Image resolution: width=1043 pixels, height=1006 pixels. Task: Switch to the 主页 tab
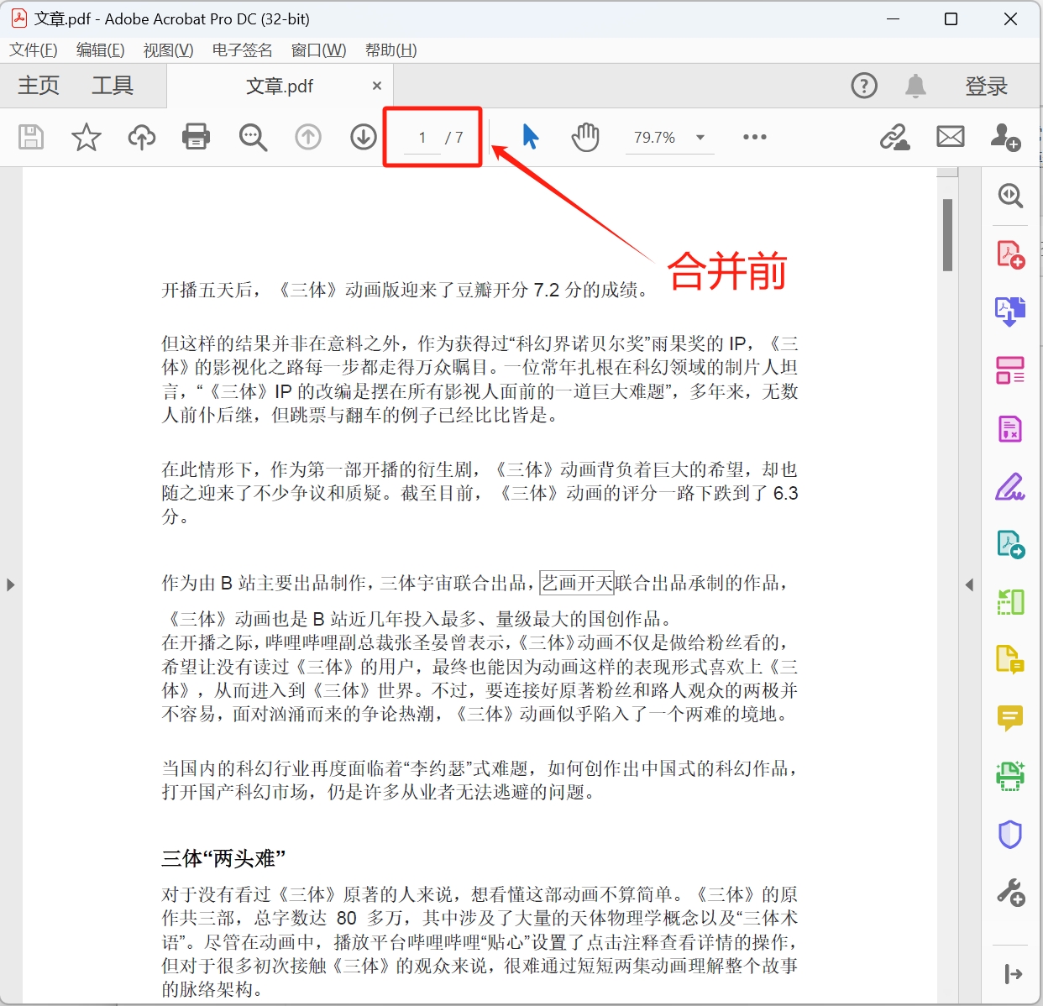(x=37, y=85)
